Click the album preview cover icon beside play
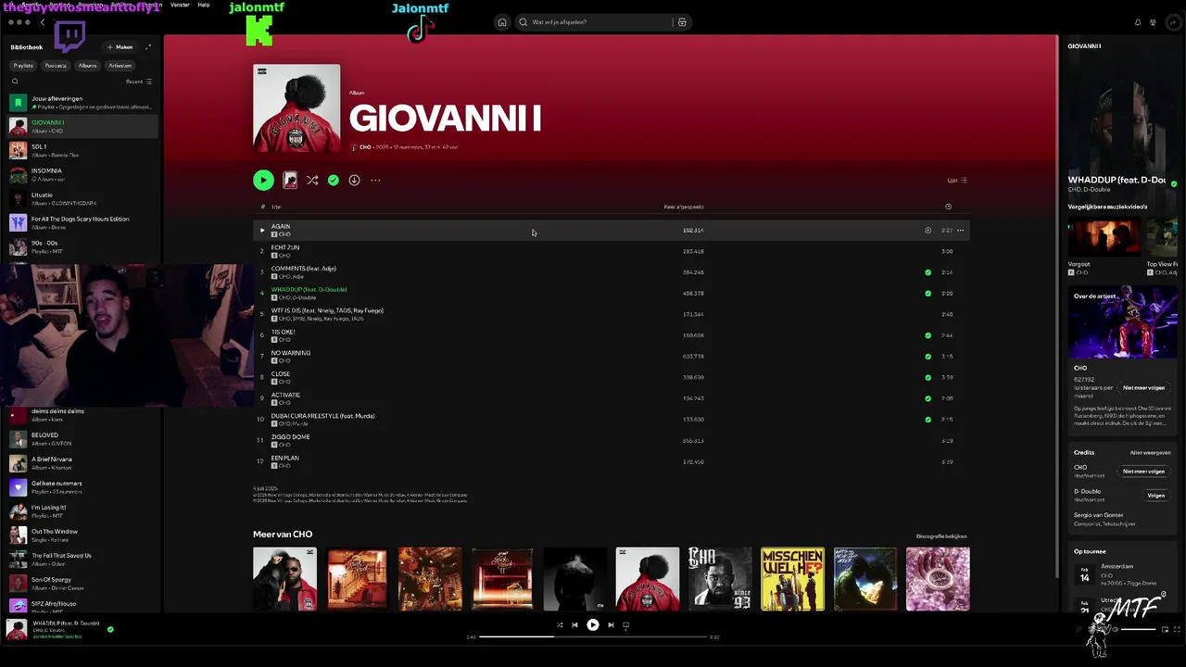 (290, 181)
